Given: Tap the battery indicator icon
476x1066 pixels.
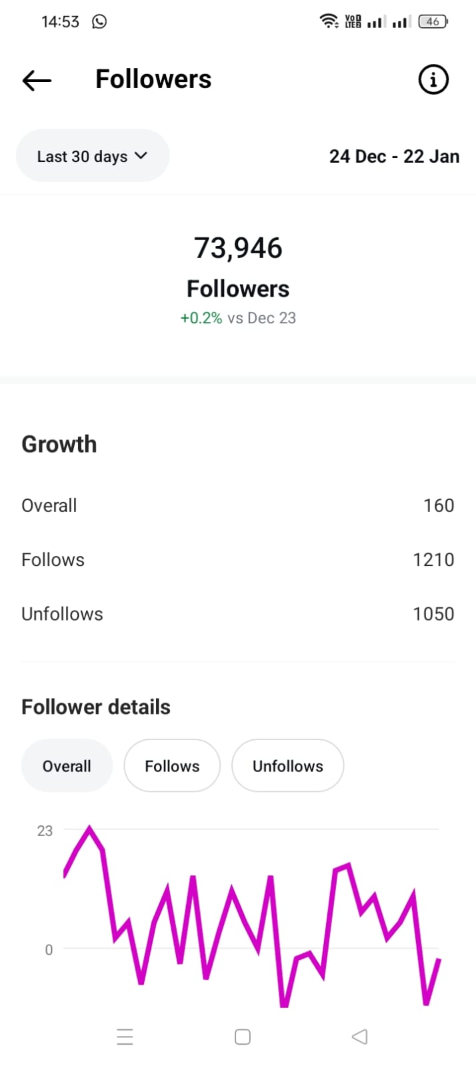Looking at the screenshot, I should click(x=433, y=21).
